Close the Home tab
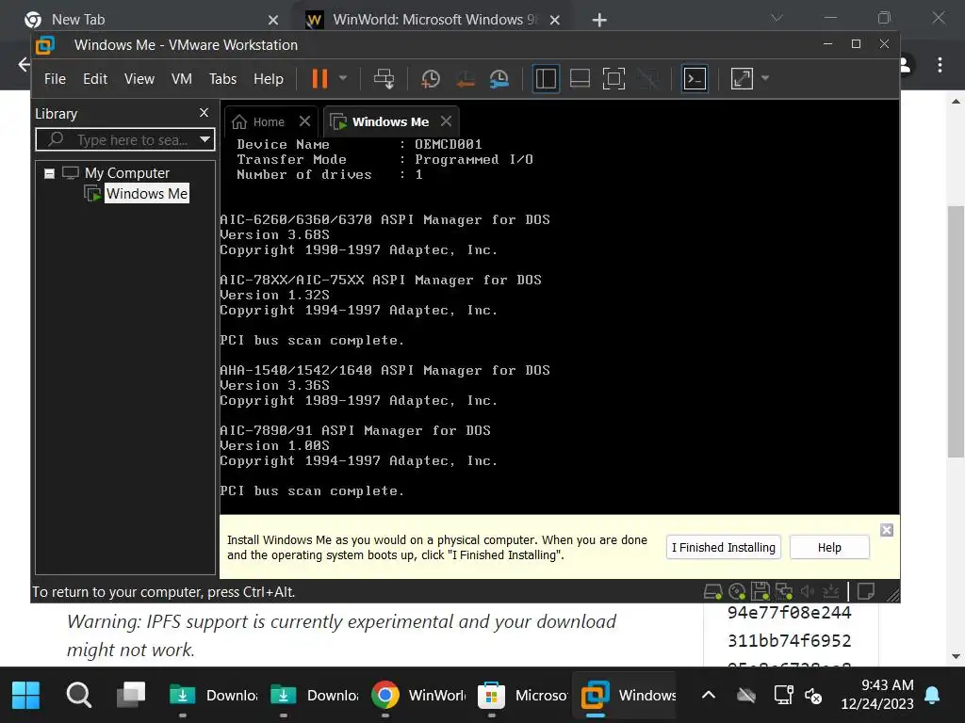The height and width of the screenshot is (723, 965). (x=304, y=121)
